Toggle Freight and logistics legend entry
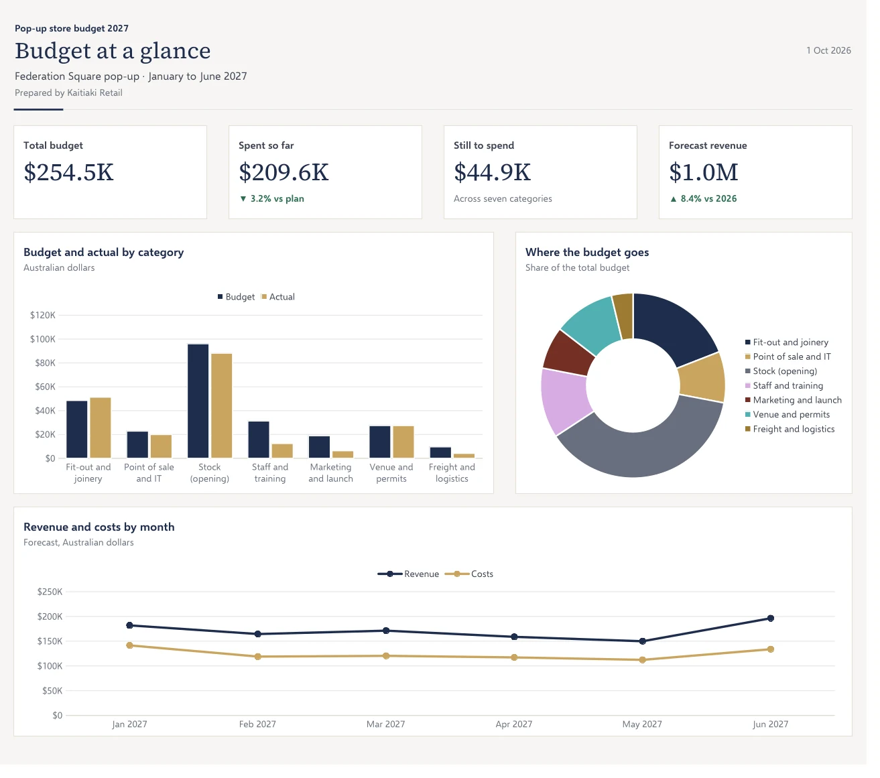Image resolution: width=880 pixels, height=778 pixels. tap(790, 430)
